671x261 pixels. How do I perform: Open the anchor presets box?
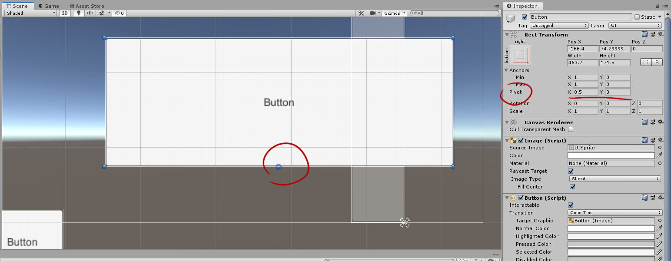[520, 56]
